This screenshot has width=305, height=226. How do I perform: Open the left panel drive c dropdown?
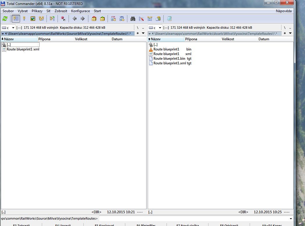8,28
